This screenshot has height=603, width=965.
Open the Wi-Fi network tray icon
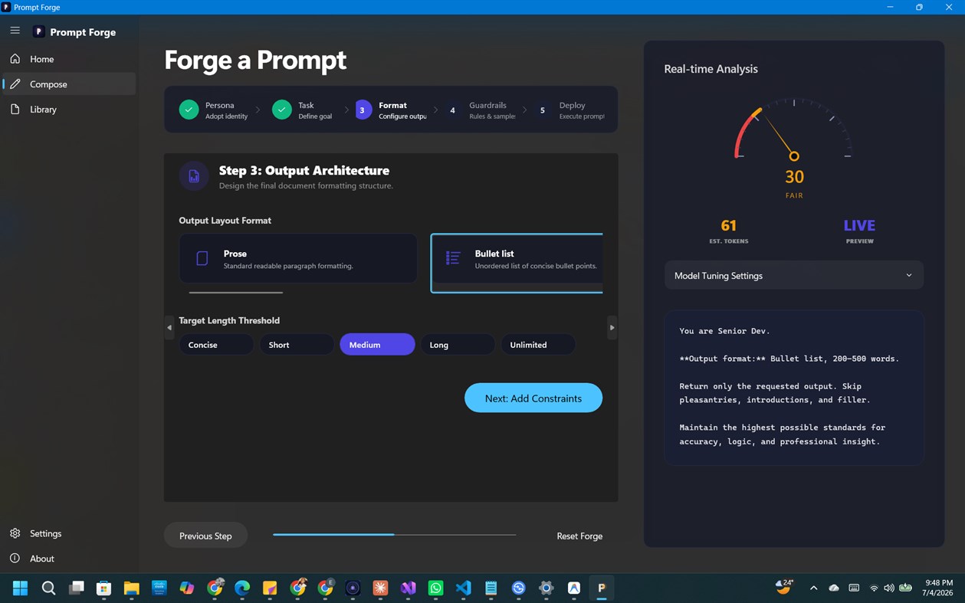point(874,588)
